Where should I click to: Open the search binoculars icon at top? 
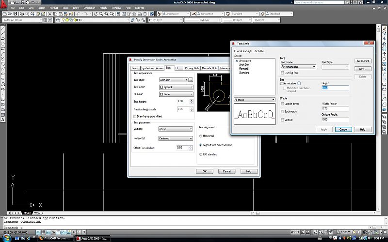(347, 2)
